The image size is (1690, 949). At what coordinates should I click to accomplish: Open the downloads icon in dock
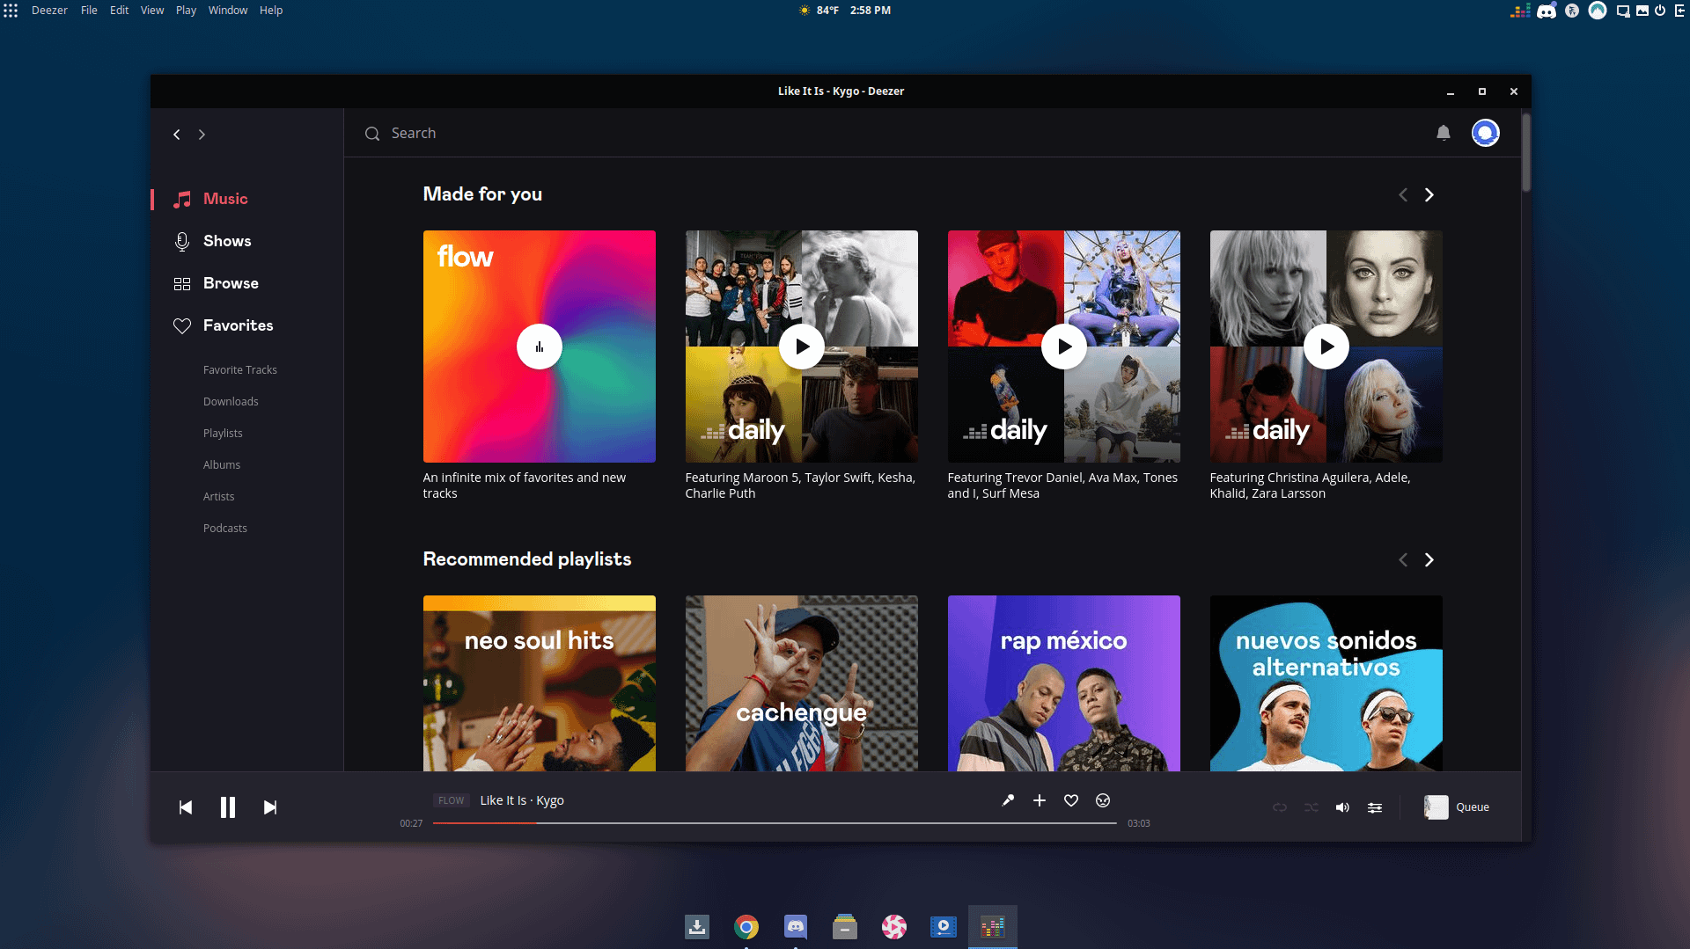(697, 927)
